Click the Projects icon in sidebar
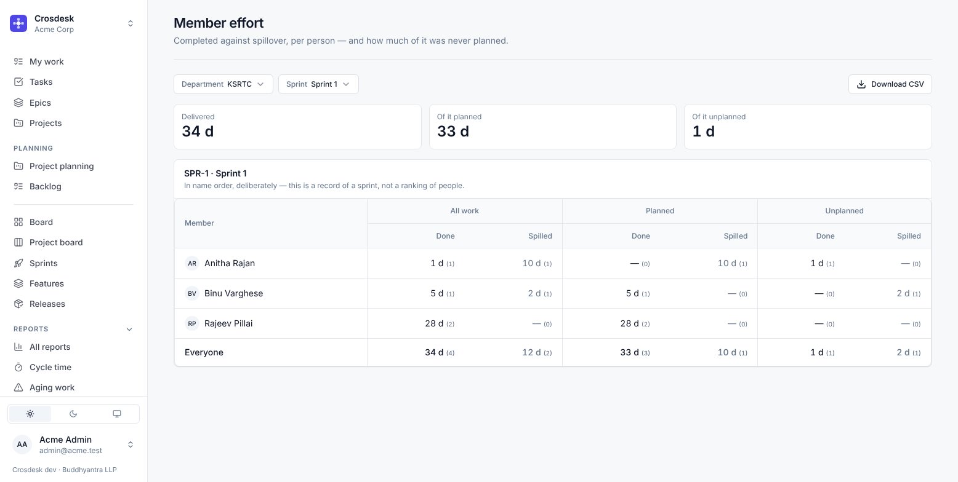 [x=18, y=123]
